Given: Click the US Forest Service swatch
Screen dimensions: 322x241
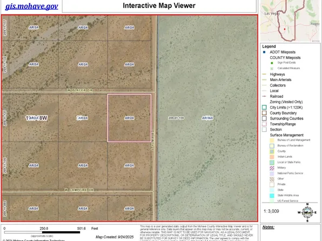Looking at the screenshot, I should pyautogui.click(x=272, y=200).
